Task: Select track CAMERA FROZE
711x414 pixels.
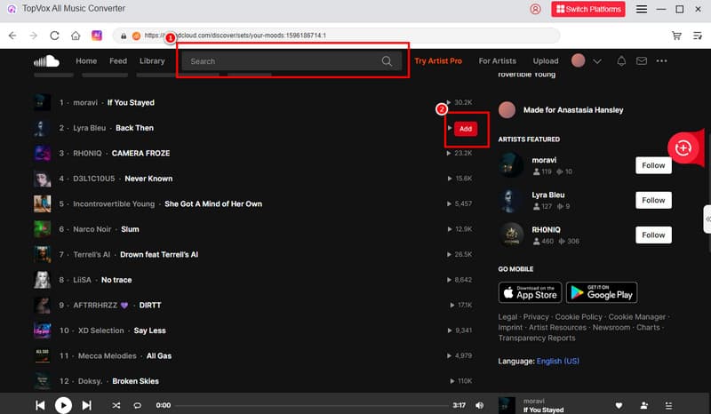Action: 140,154
